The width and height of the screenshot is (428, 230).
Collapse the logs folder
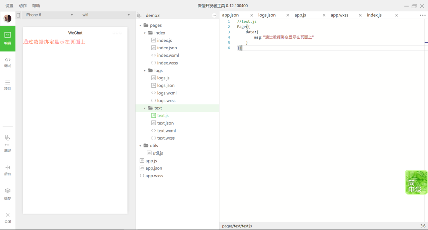(145, 71)
